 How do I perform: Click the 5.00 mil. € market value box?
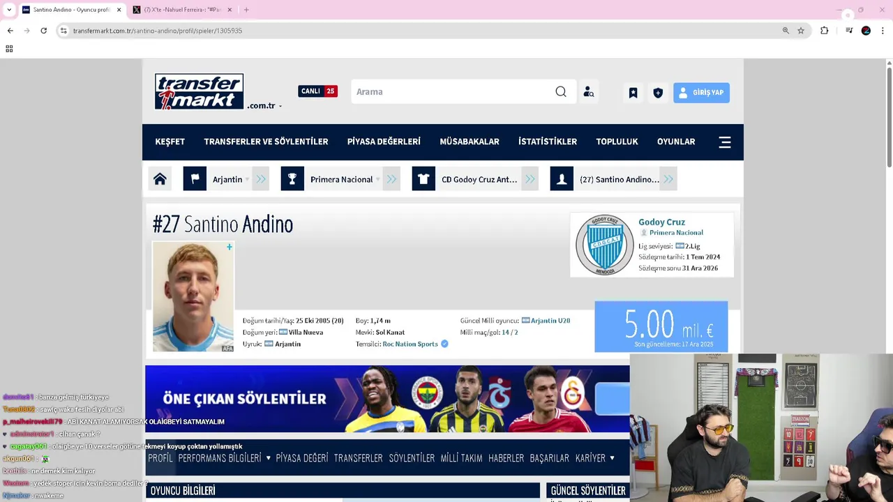(661, 326)
